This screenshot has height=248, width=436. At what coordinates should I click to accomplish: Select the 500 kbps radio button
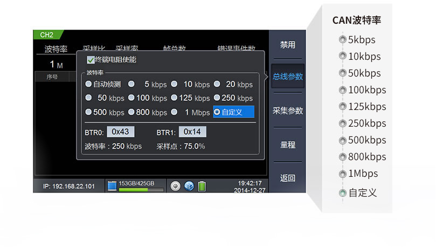click(88, 112)
